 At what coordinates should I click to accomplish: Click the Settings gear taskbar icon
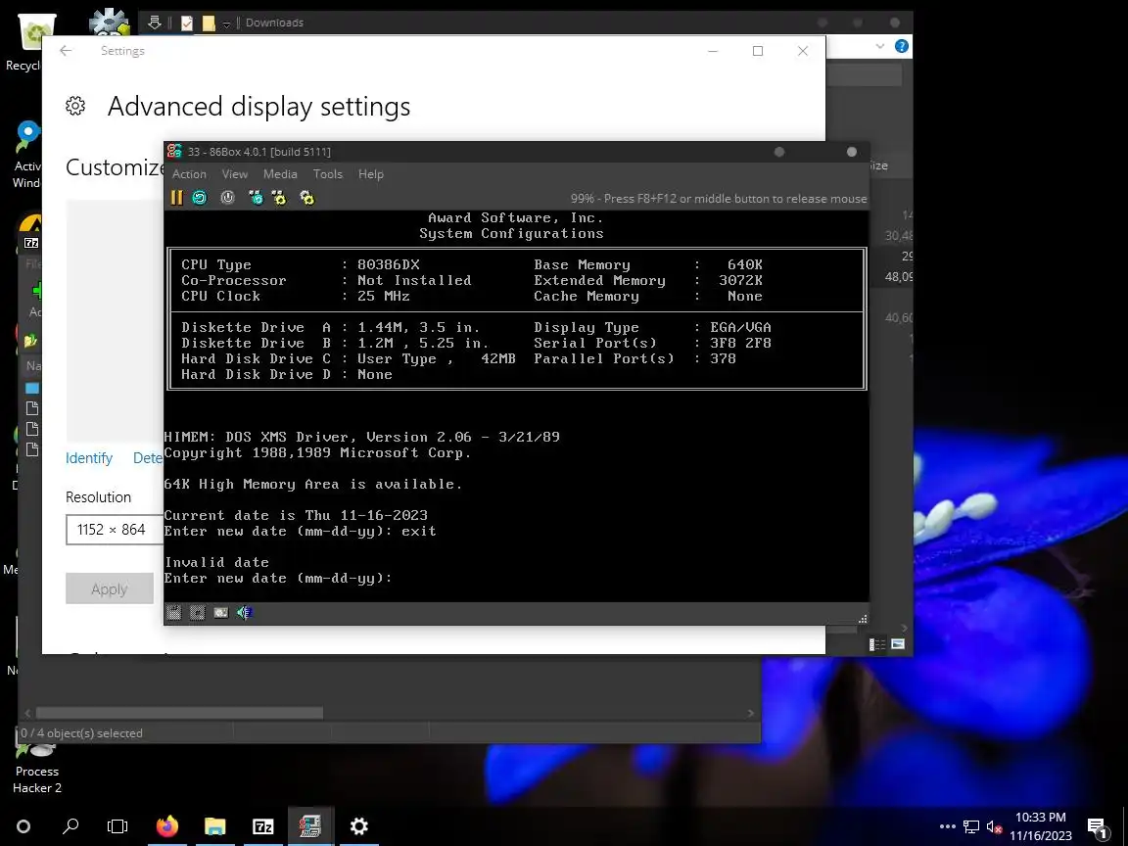pyautogui.click(x=359, y=825)
